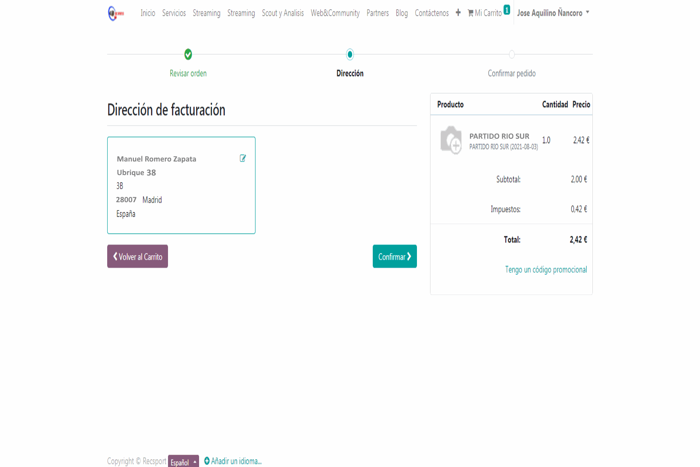
Task: Edit the billing address with pencil icon
Action: point(243,158)
